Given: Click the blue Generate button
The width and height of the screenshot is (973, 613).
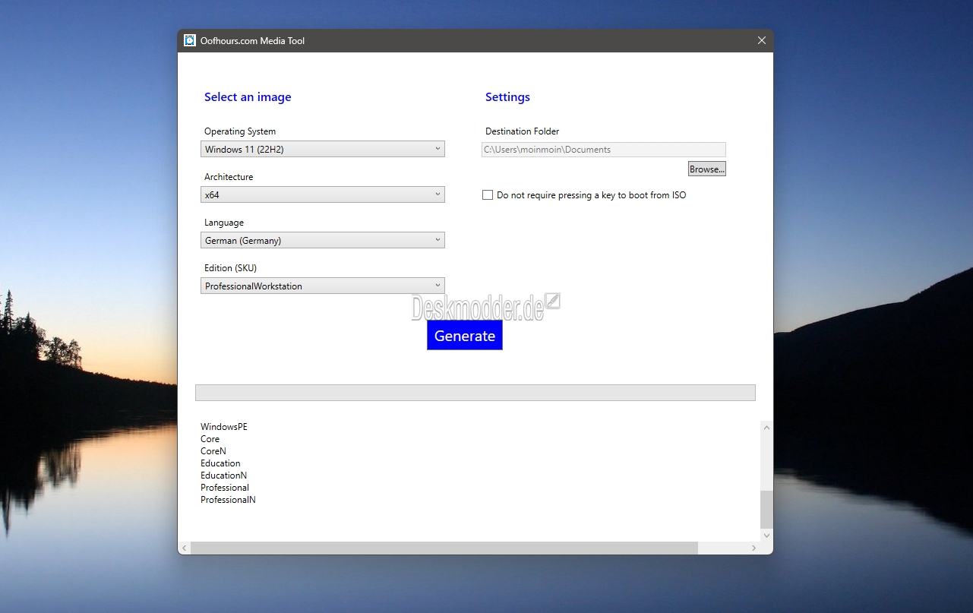Looking at the screenshot, I should [465, 336].
